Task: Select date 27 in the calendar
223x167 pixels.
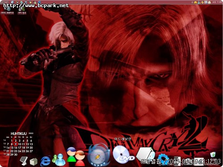Action: pos(31,151)
